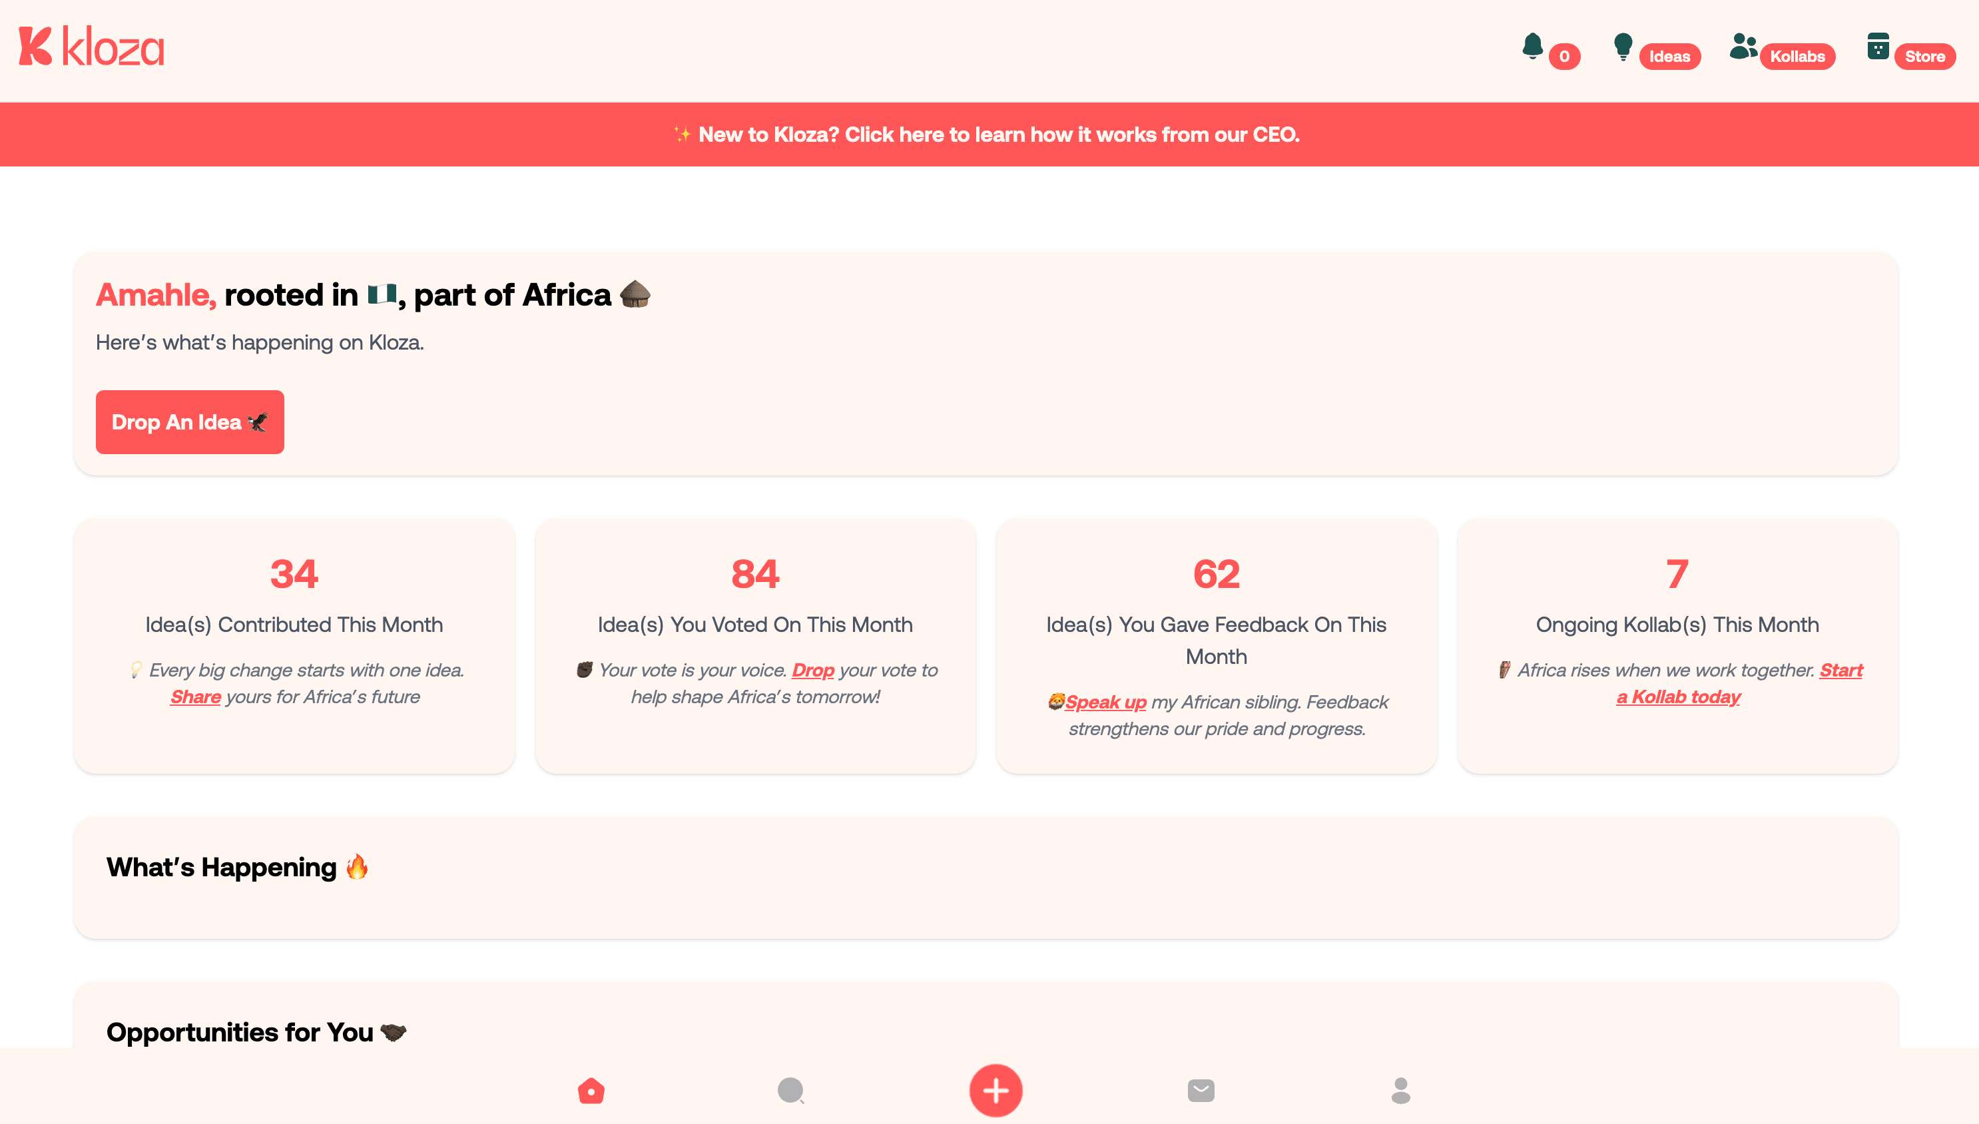Click the Share link for contributing ideas
Screen dimensions: 1979x1124
195,697
